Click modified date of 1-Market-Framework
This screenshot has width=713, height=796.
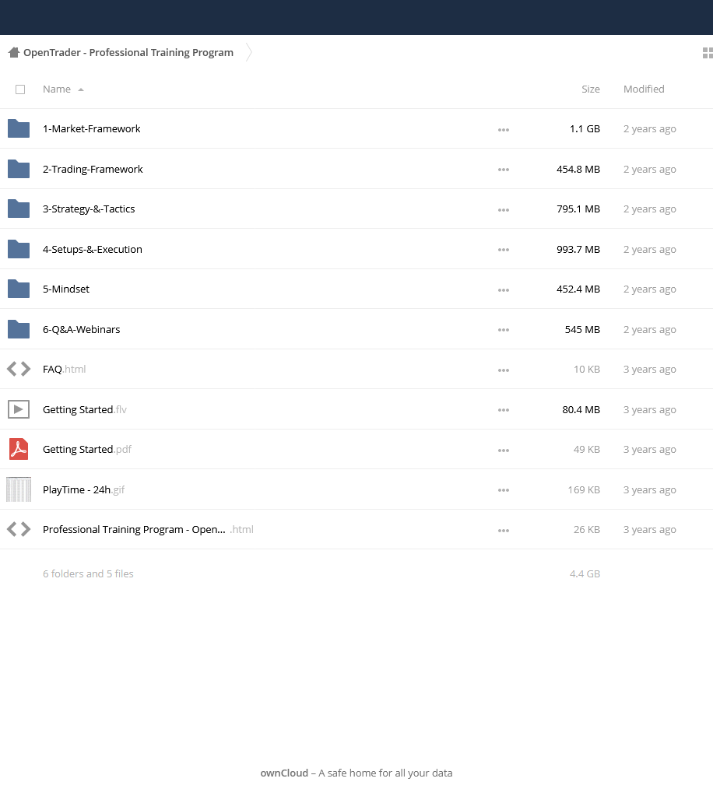(x=649, y=129)
